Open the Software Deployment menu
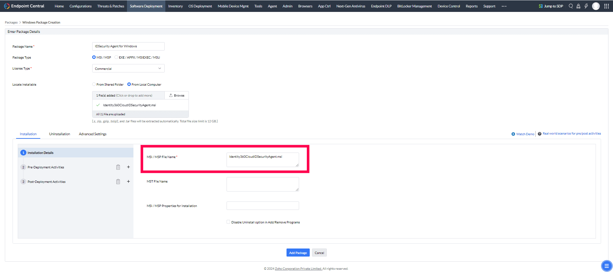613x272 pixels. click(146, 6)
